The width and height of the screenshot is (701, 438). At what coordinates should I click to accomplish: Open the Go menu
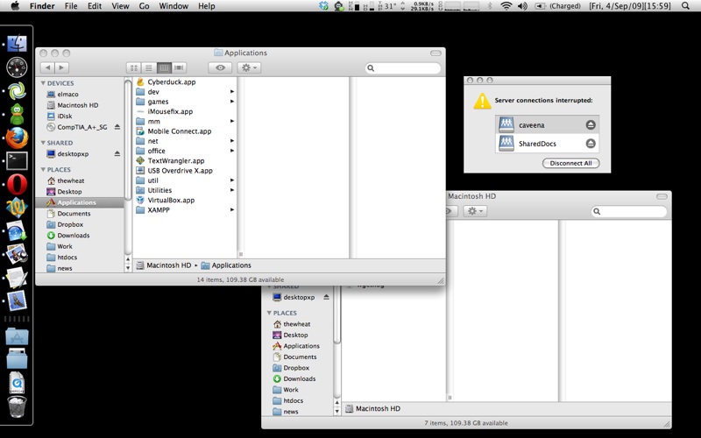point(144,6)
